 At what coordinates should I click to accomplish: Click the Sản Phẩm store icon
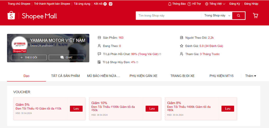point(99,37)
